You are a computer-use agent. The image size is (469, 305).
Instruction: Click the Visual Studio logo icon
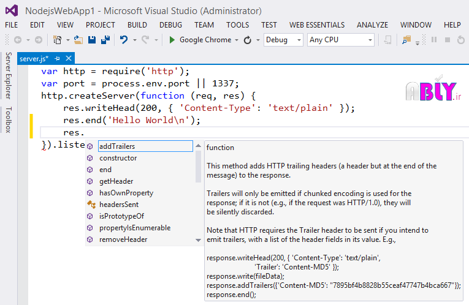point(12,11)
